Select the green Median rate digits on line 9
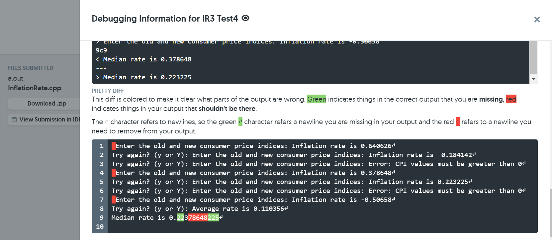 tap(180, 217)
